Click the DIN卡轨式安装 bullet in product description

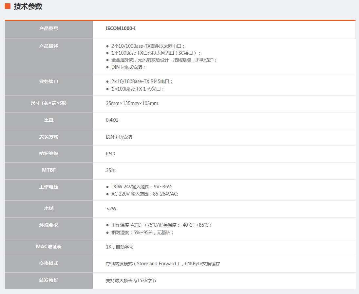pyautogui.click(x=128, y=67)
